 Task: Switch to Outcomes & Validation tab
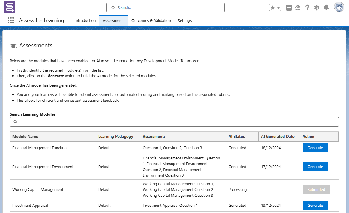(x=151, y=21)
